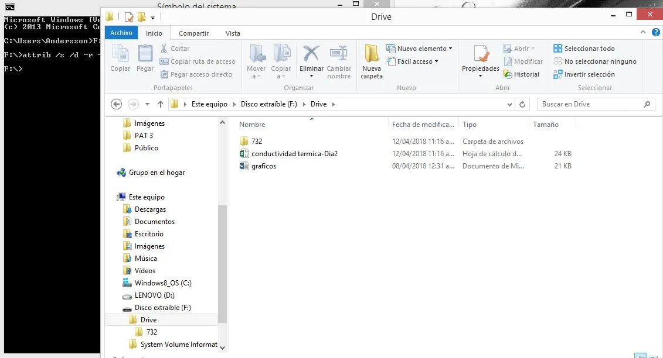Select Grupo en el hogar
The width and height of the screenshot is (663, 358).
tap(151, 172)
